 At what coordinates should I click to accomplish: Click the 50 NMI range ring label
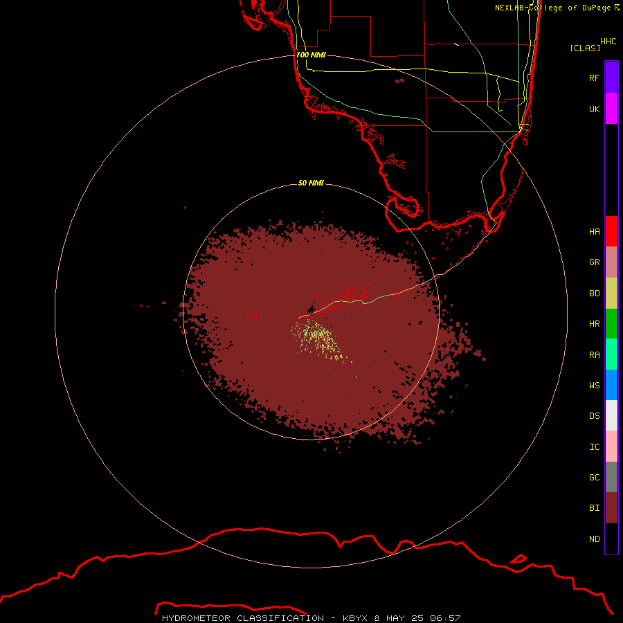[311, 183]
